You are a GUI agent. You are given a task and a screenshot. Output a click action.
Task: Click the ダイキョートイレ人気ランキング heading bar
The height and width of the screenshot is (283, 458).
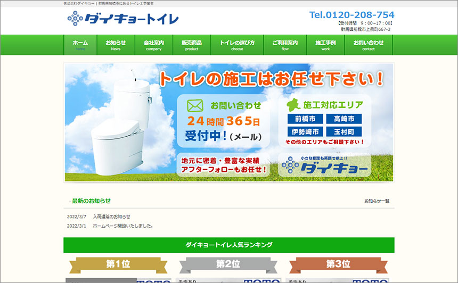[x=228, y=245]
